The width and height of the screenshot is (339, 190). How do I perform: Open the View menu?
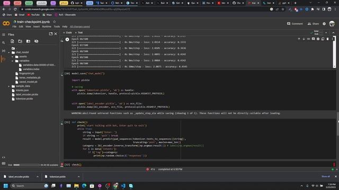pos(28,26)
